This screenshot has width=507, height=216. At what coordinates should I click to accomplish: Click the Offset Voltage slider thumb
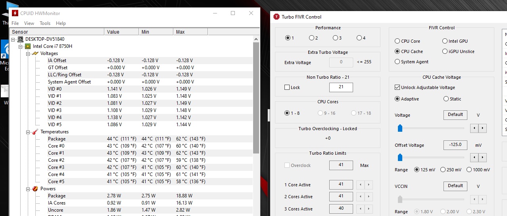point(400,158)
